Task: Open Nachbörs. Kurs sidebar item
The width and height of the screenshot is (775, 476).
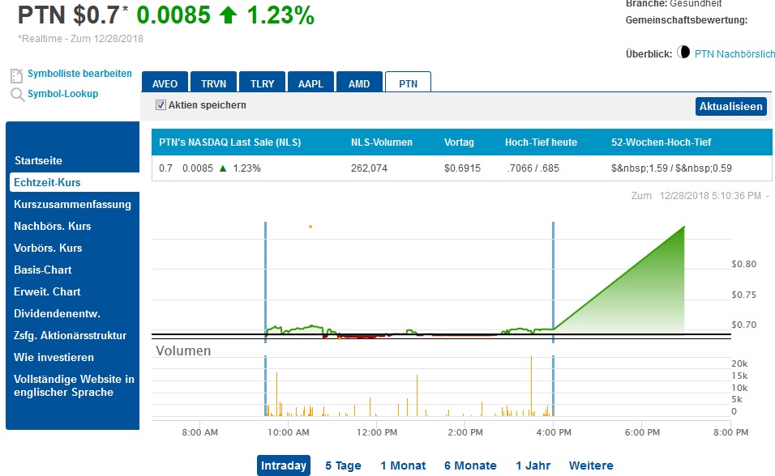Action: [x=53, y=226]
